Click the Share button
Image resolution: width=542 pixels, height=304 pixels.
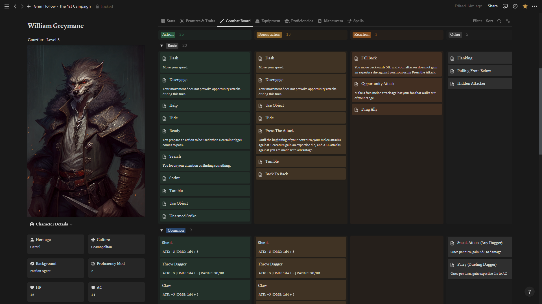click(x=492, y=6)
